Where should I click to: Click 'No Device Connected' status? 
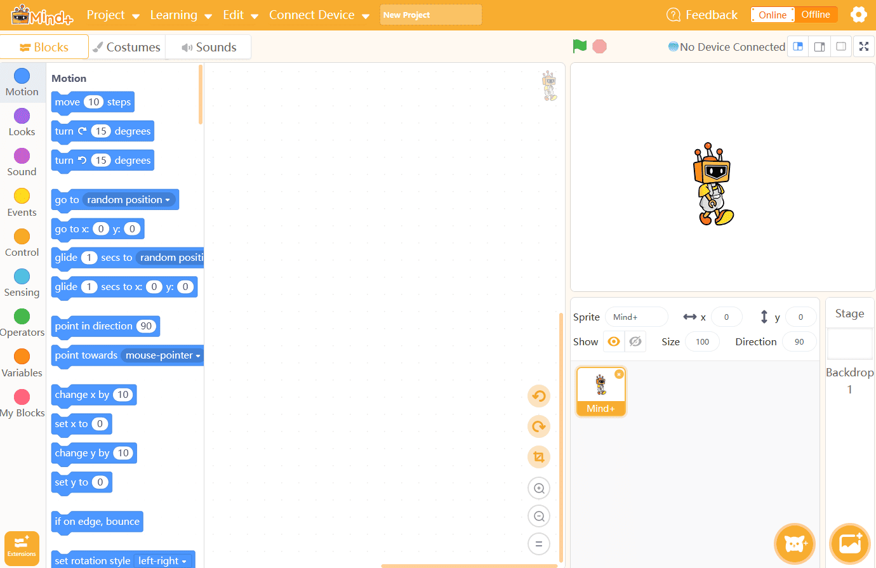pyautogui.click(x=727, y=47)
